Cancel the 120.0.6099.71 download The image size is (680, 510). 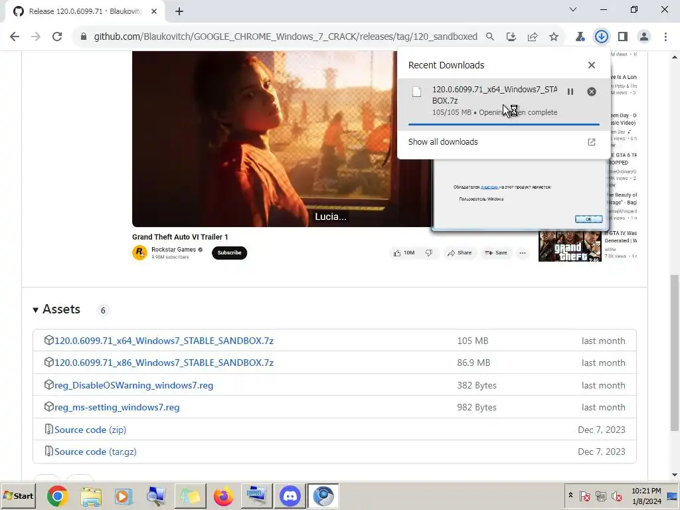pos(592,92)
